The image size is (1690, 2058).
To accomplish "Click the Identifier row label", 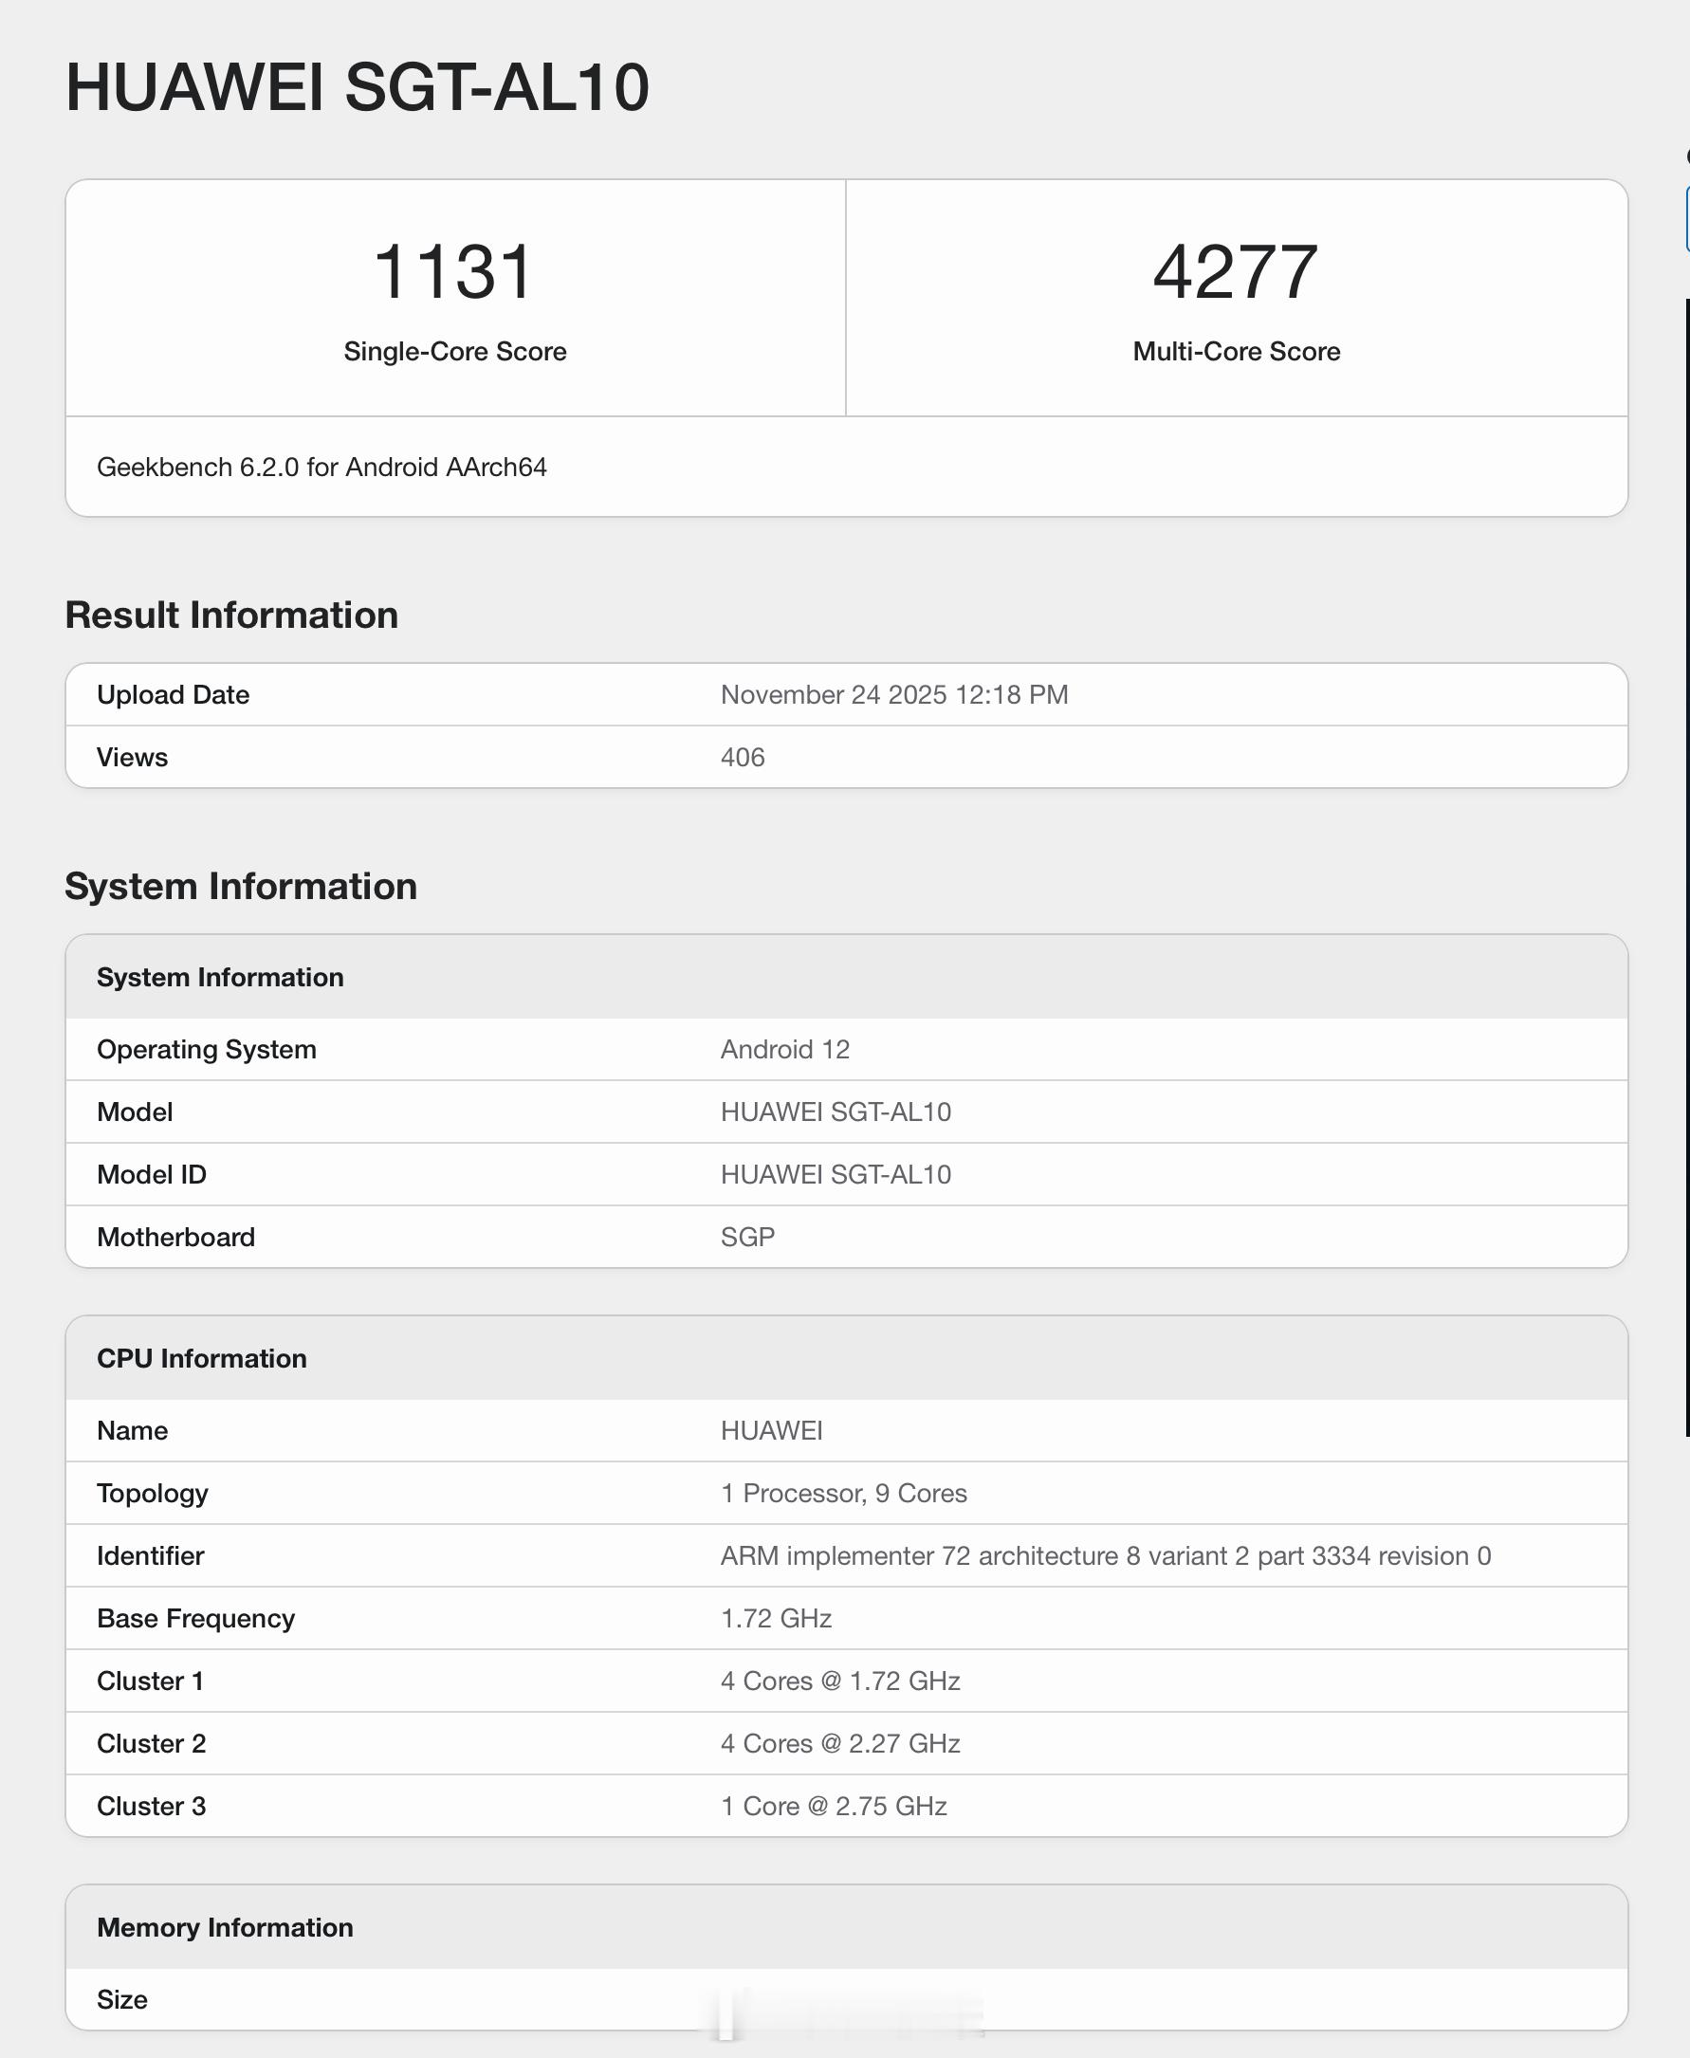I will (151, 1555).
